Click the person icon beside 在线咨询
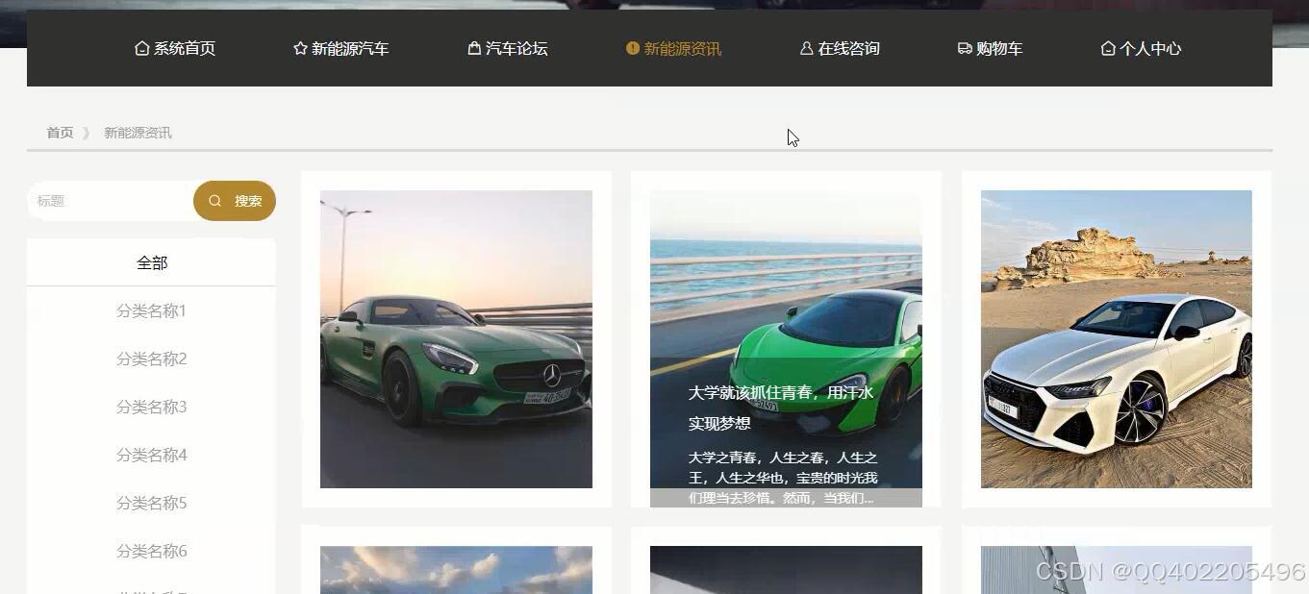 806,48
